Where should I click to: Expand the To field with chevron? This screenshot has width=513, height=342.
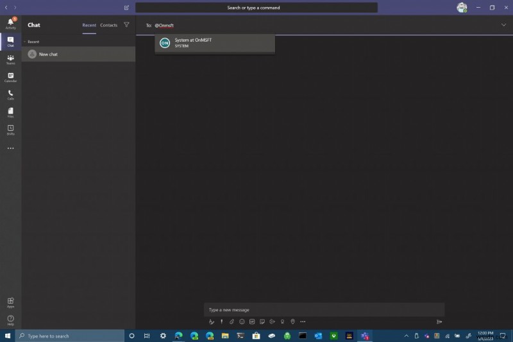click(503, 25)
